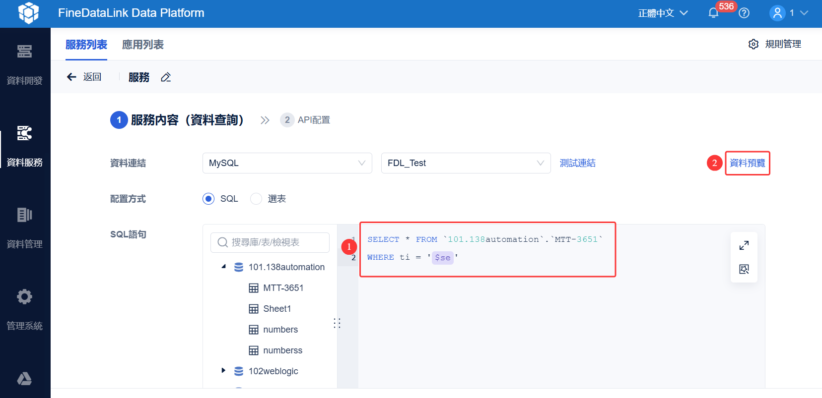Open the 資料服務 sidebar section
This screenshot has height=398, width=822.
tap(25, 146)
